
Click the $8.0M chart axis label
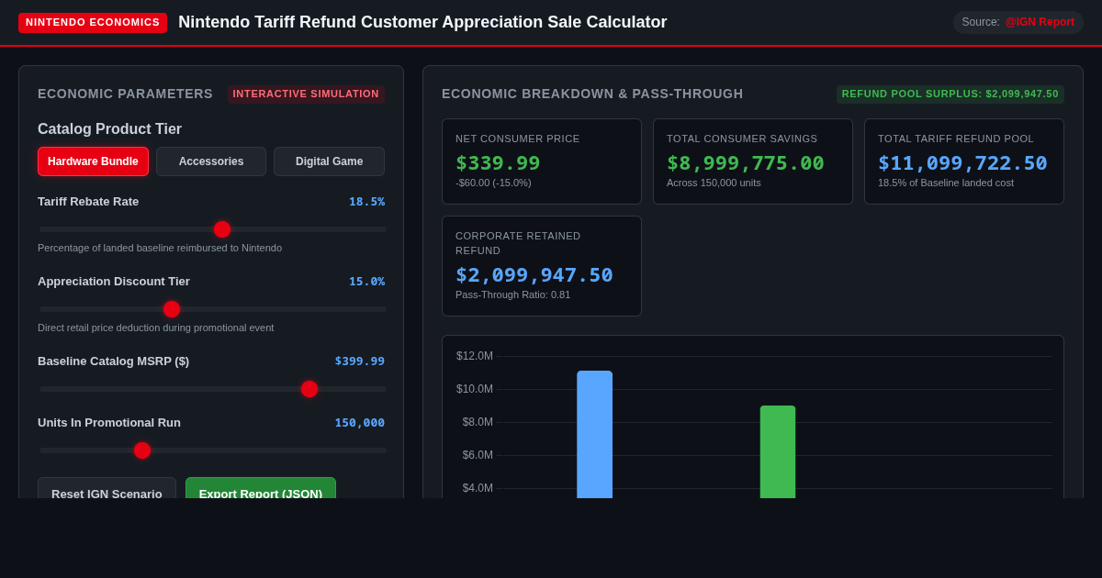tap(478, 422)
